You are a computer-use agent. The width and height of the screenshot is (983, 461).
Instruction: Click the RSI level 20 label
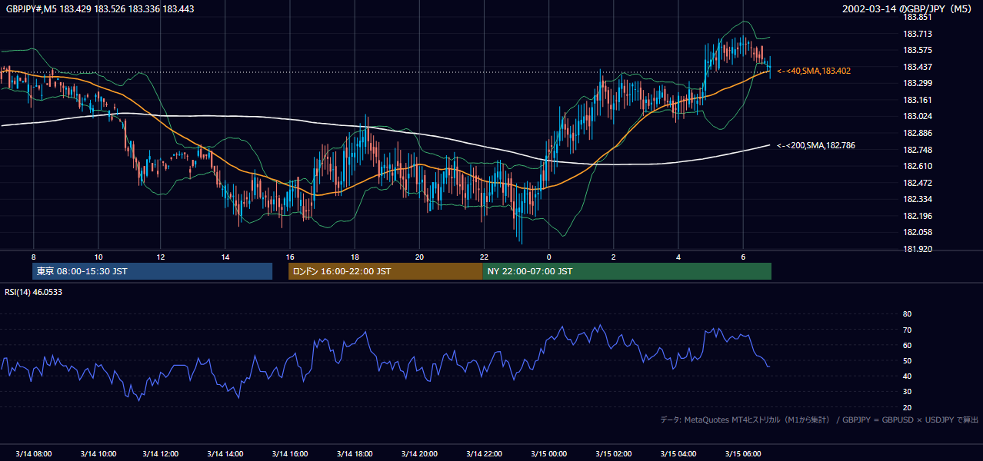(x=907, y=407)
